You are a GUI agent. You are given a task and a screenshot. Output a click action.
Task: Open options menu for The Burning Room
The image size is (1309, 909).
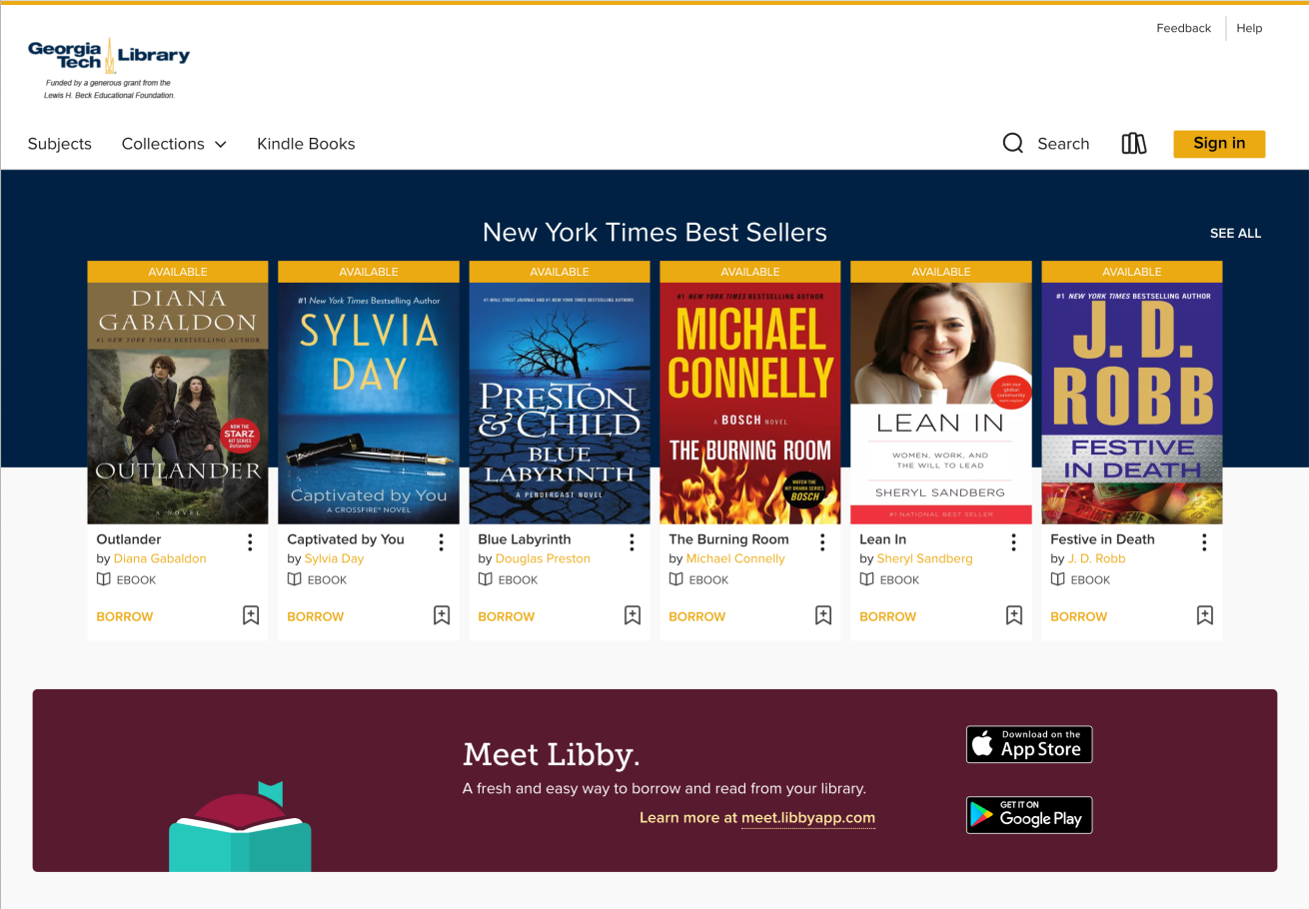pos(822,542)
